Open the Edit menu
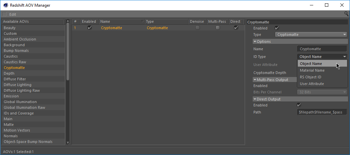 pos(13,14)
